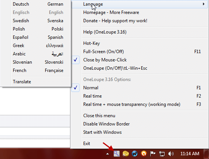This screenshot has height=159, width=209.
Task: Click the OneLoupe tray icon
Action: [x=116, y=154]
